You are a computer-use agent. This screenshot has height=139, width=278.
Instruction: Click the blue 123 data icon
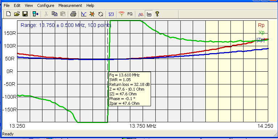111,14
